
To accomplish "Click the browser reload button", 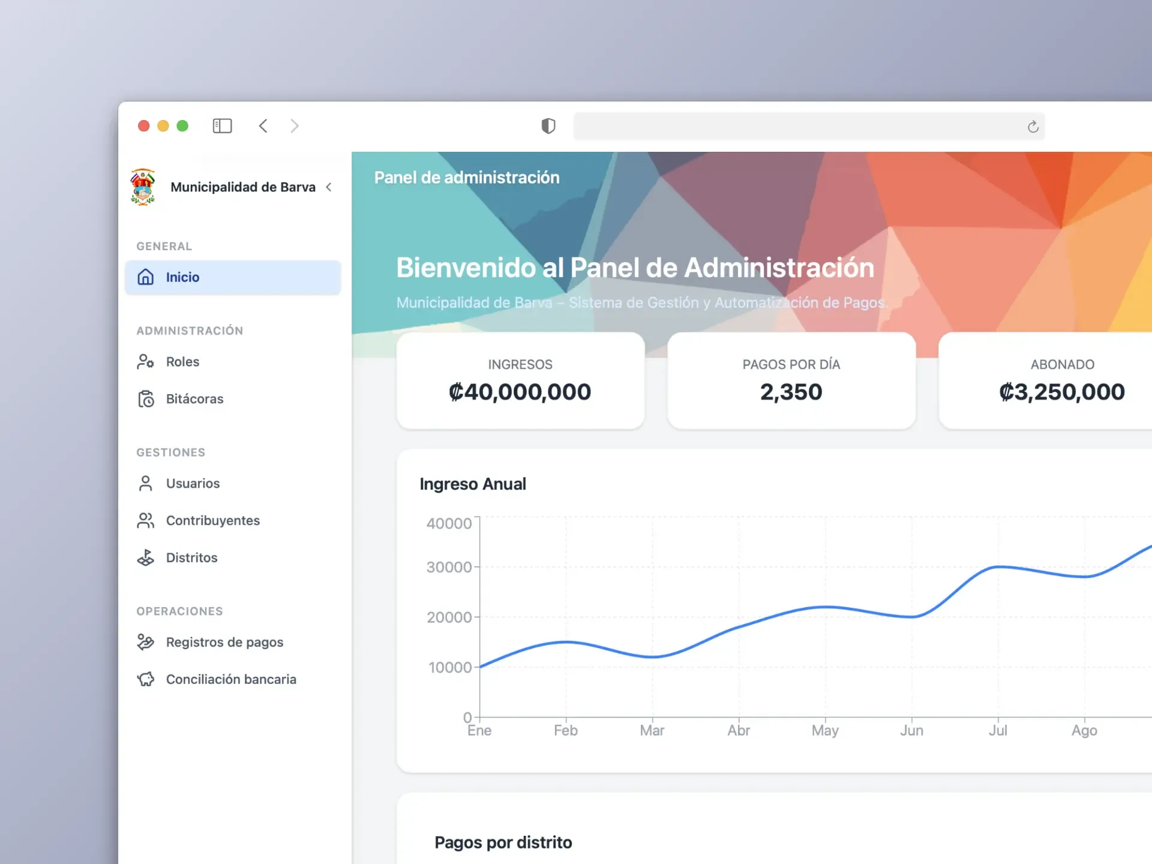I will tap(1033, 126).
